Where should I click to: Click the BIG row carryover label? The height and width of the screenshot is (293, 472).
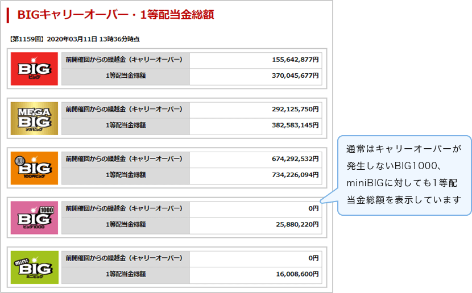pyautogui.click(x=126, y=60)
